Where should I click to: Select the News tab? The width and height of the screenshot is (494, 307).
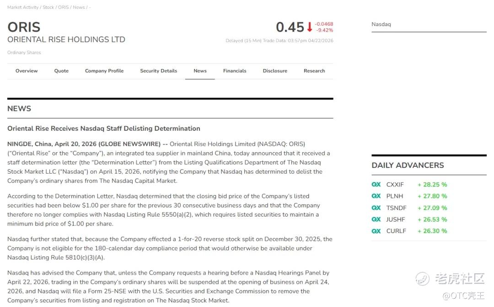(200, 71)
